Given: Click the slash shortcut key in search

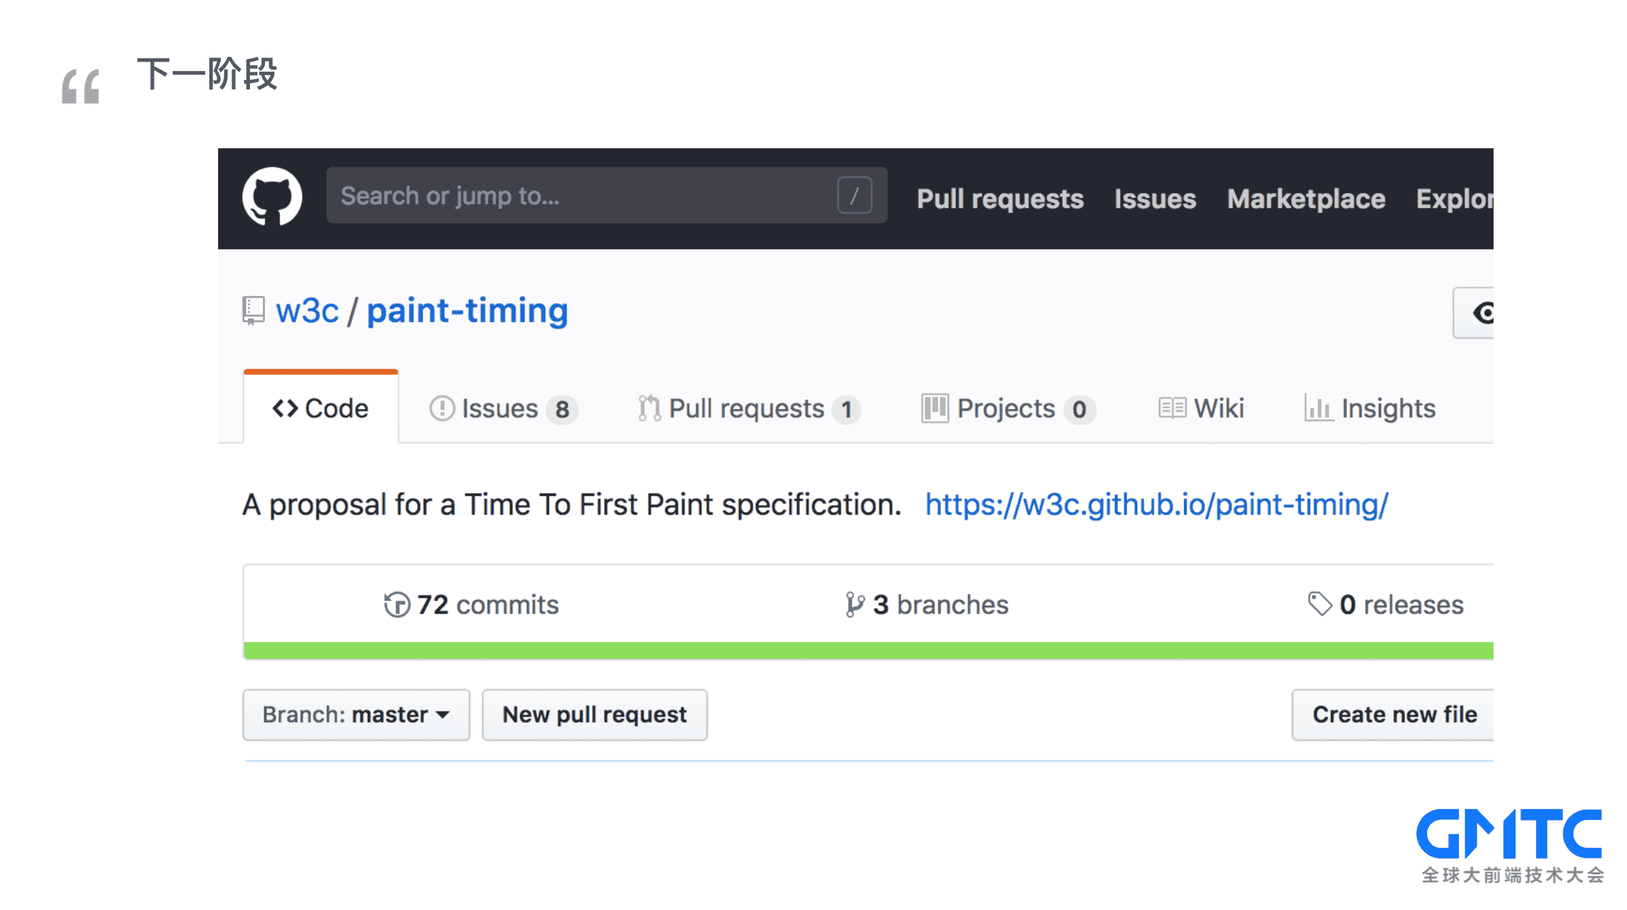Looking at the screenshot, I should [x=854, y=196].
